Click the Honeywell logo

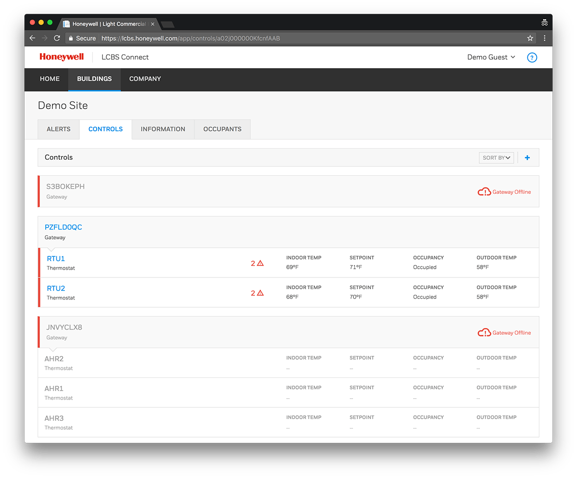coord(62,57)
